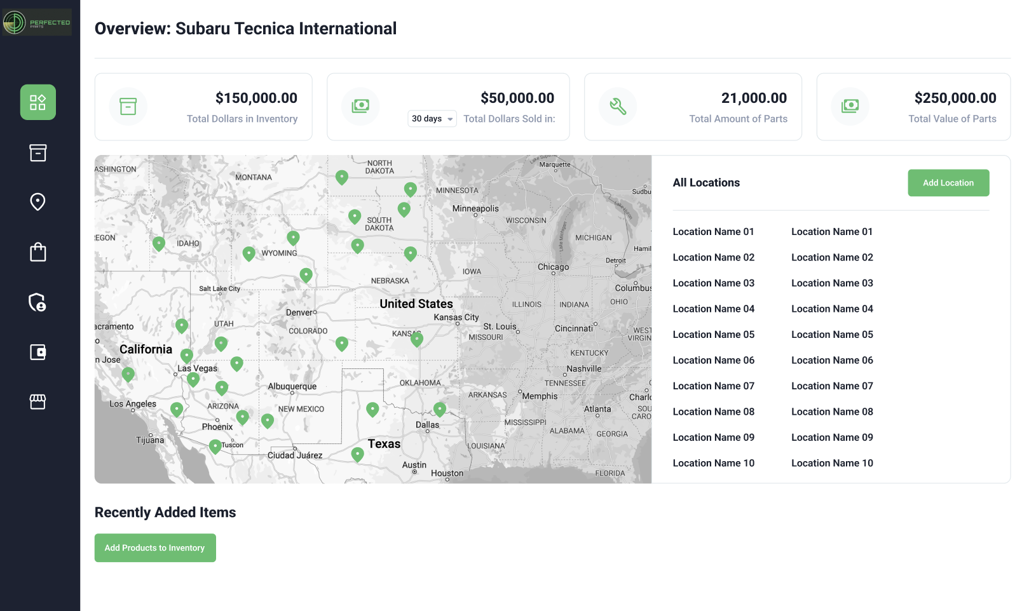Image resolution: width=1022 pixels, height=611 pixels.
Task: Expand the 30 days dropdown
Action: tap(432, 119)
